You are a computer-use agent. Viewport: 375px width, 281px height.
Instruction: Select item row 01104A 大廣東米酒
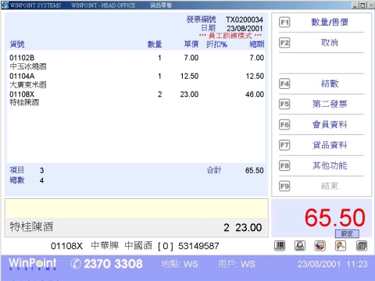(x=136, y=80)
